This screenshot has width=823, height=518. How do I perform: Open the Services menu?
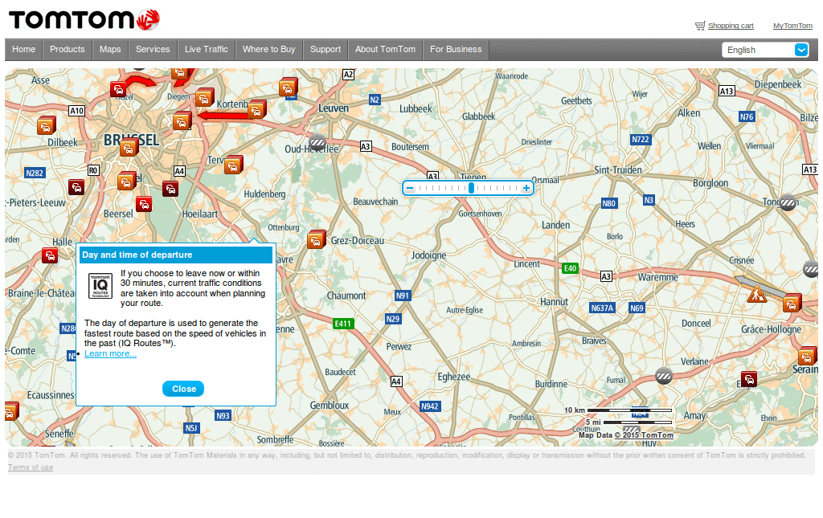[x=153, y=49]
